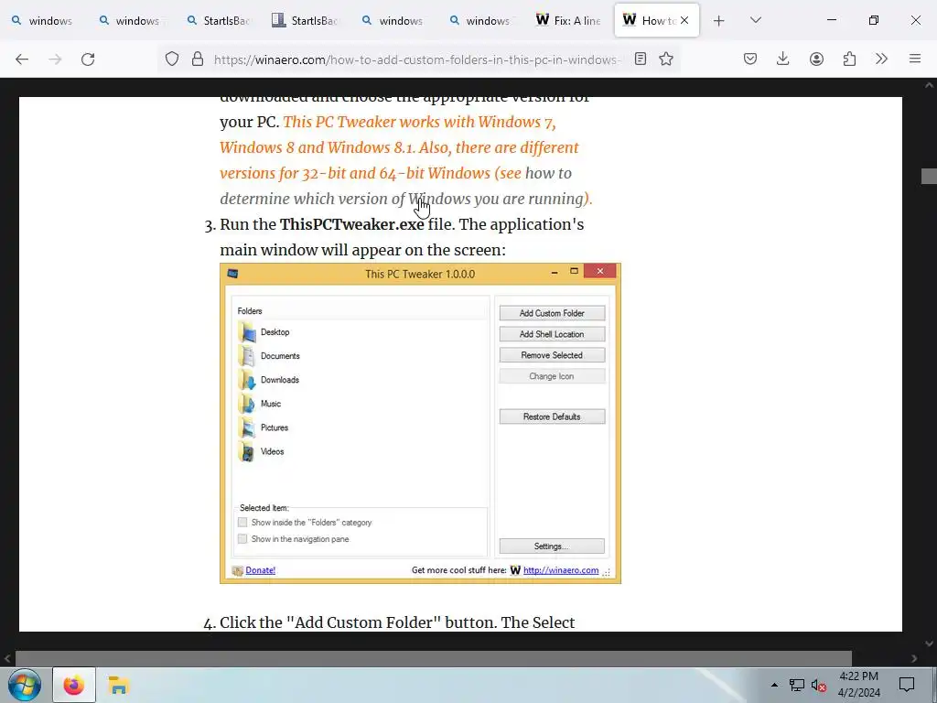
Task: Restore down the Firefox window
Action: [874, 20]
